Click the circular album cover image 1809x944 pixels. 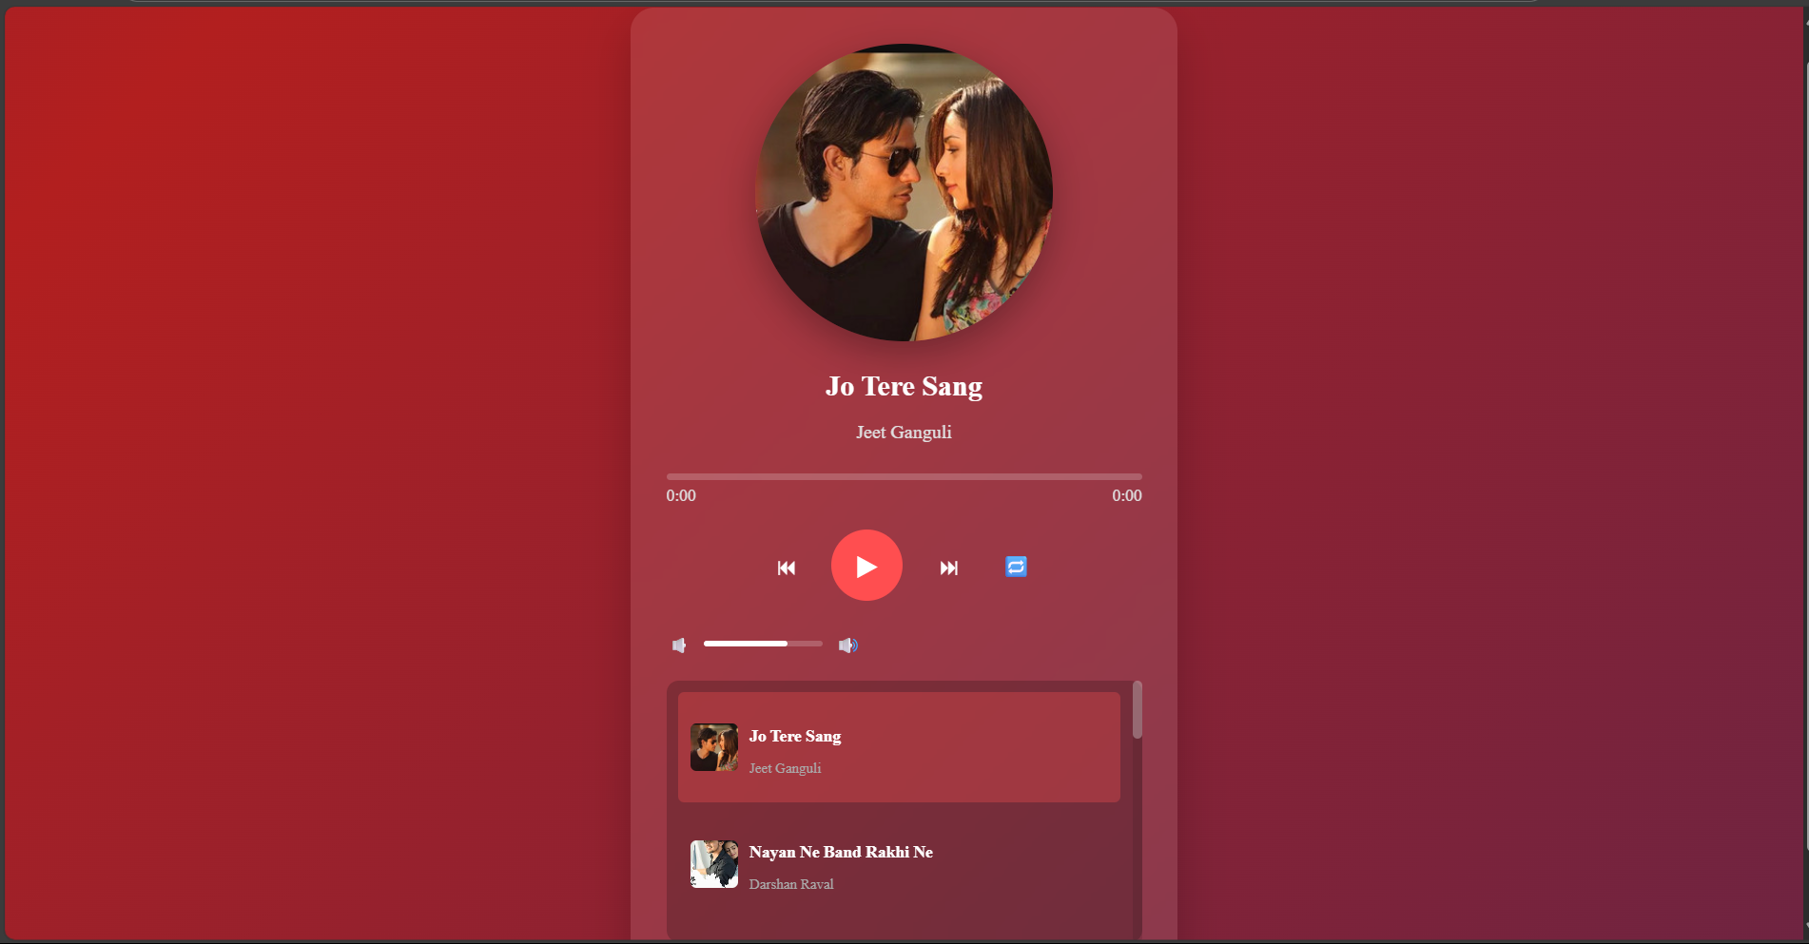[x=904, y=193]
